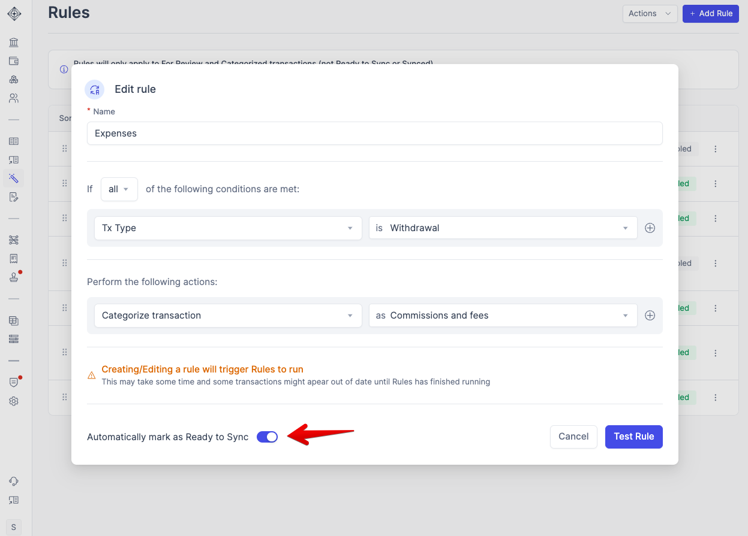
Task: Click the bank building icon in sidebar
Action: [x=14, y=43]
